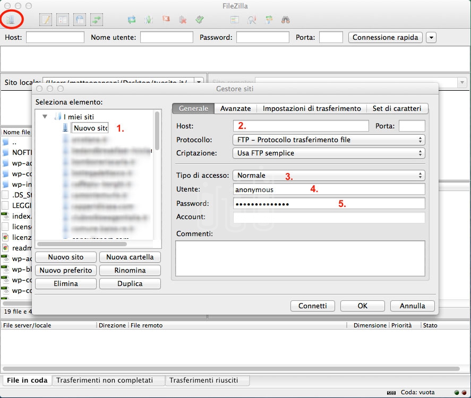
Task: Toggle the message log toolbar icon
Action: point(46,20)
